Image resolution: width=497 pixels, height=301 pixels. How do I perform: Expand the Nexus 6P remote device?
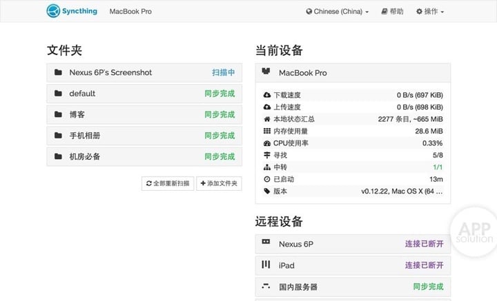point(353,244)
